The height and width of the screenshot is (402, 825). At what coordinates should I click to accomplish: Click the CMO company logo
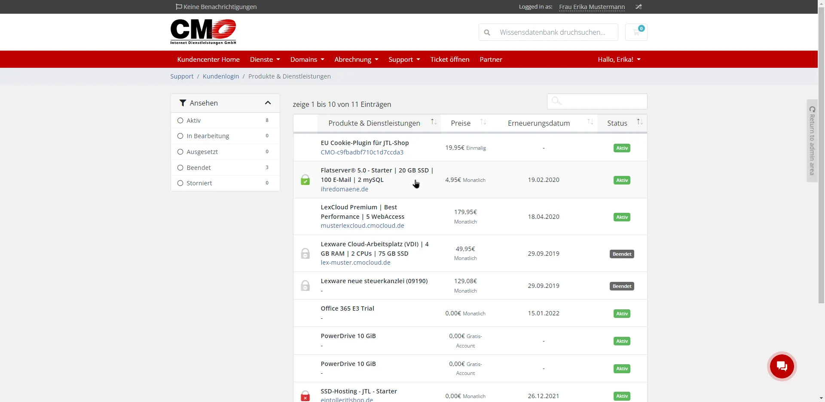pyautogui.click(x=203, y=32)
